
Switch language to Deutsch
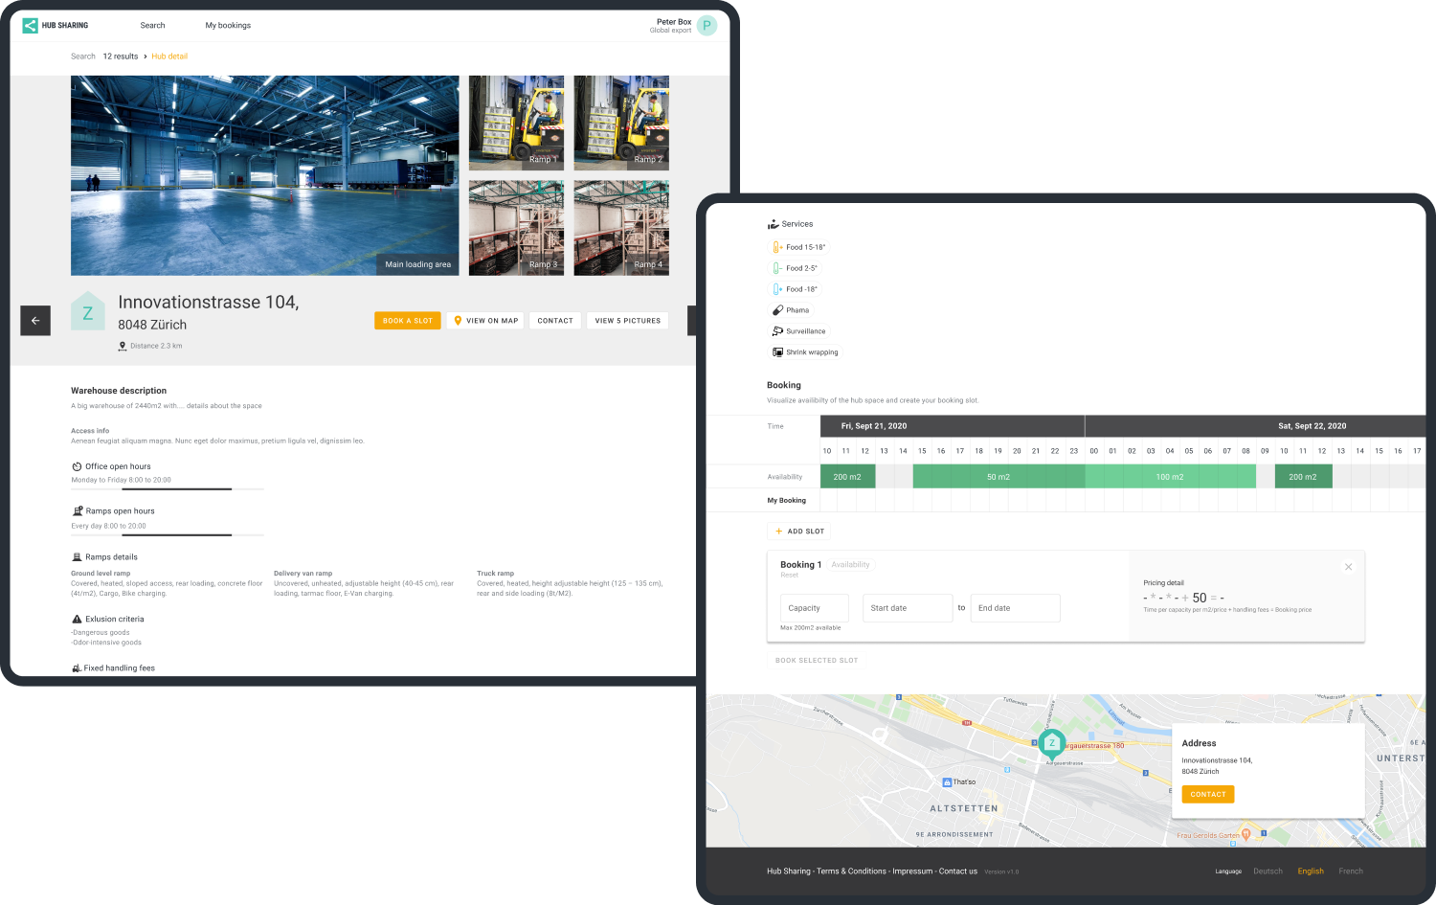click(1268, 871)
